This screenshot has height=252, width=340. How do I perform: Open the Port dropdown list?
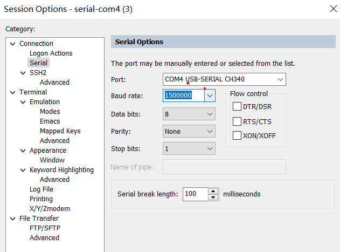click(280, 79)
